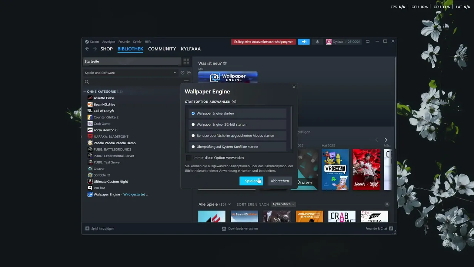The width and height of the screenshot is (474, 267).
Task: Expand the 'Spiele und Software' dropdown
Action: pos(131,73)
